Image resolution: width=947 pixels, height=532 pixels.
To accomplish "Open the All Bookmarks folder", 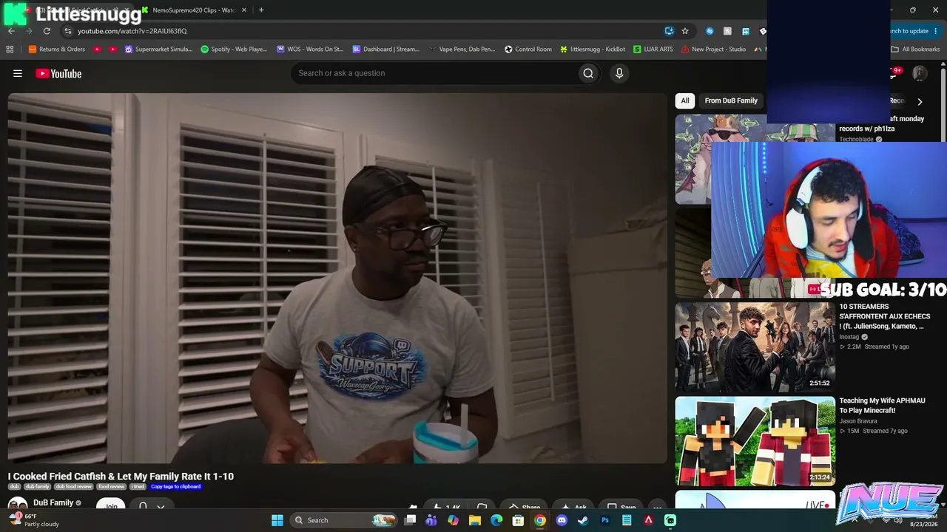I will coord(915,50).
